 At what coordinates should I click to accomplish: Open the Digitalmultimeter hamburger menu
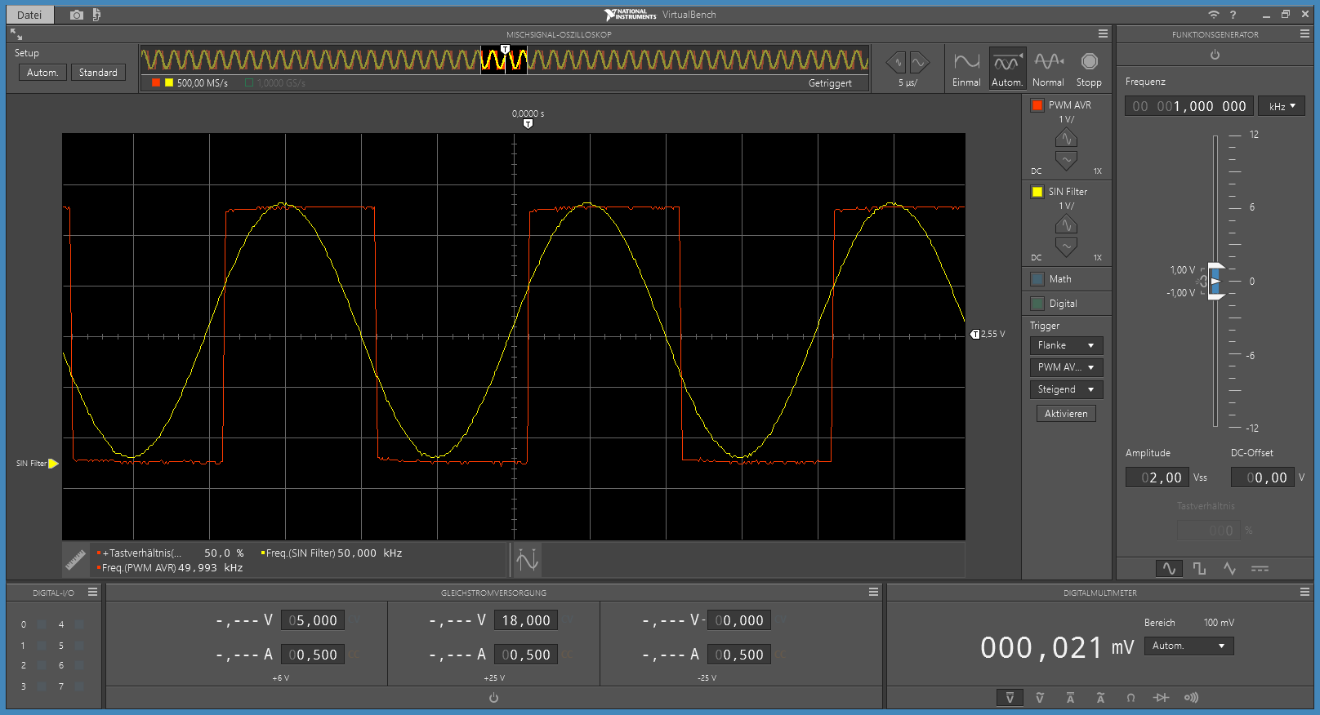tap(1304, 593)
